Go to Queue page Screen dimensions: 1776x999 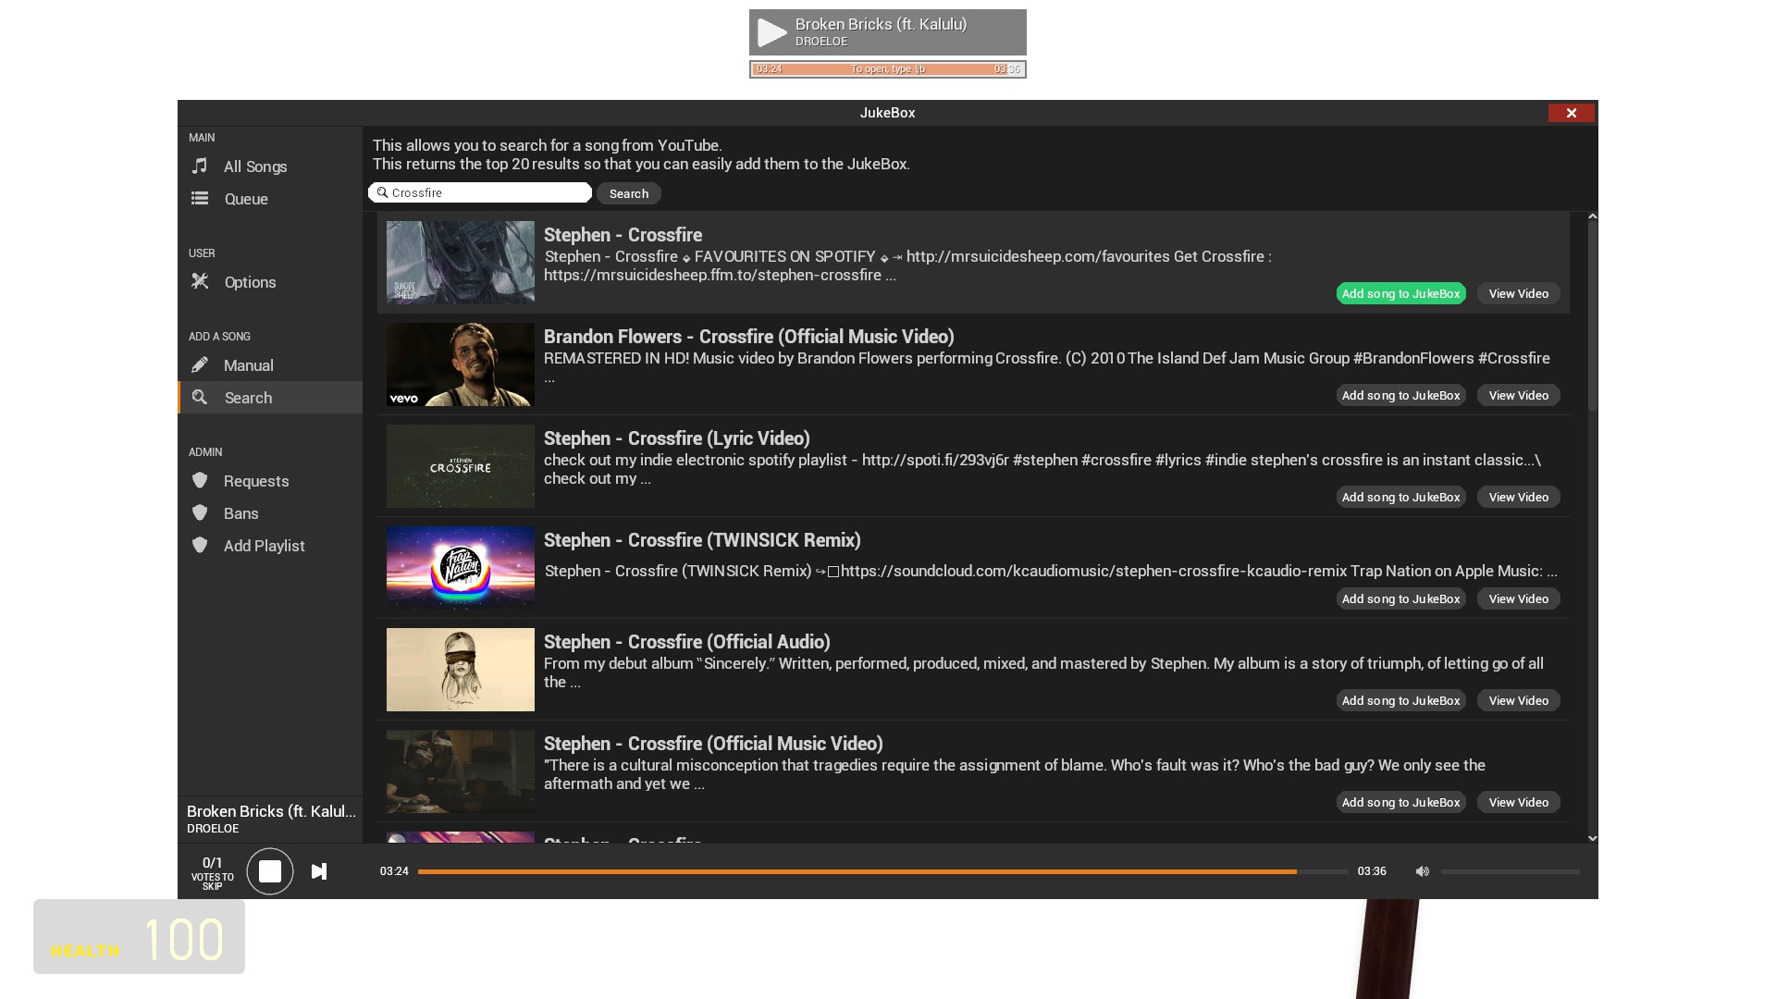coord(270,199)
